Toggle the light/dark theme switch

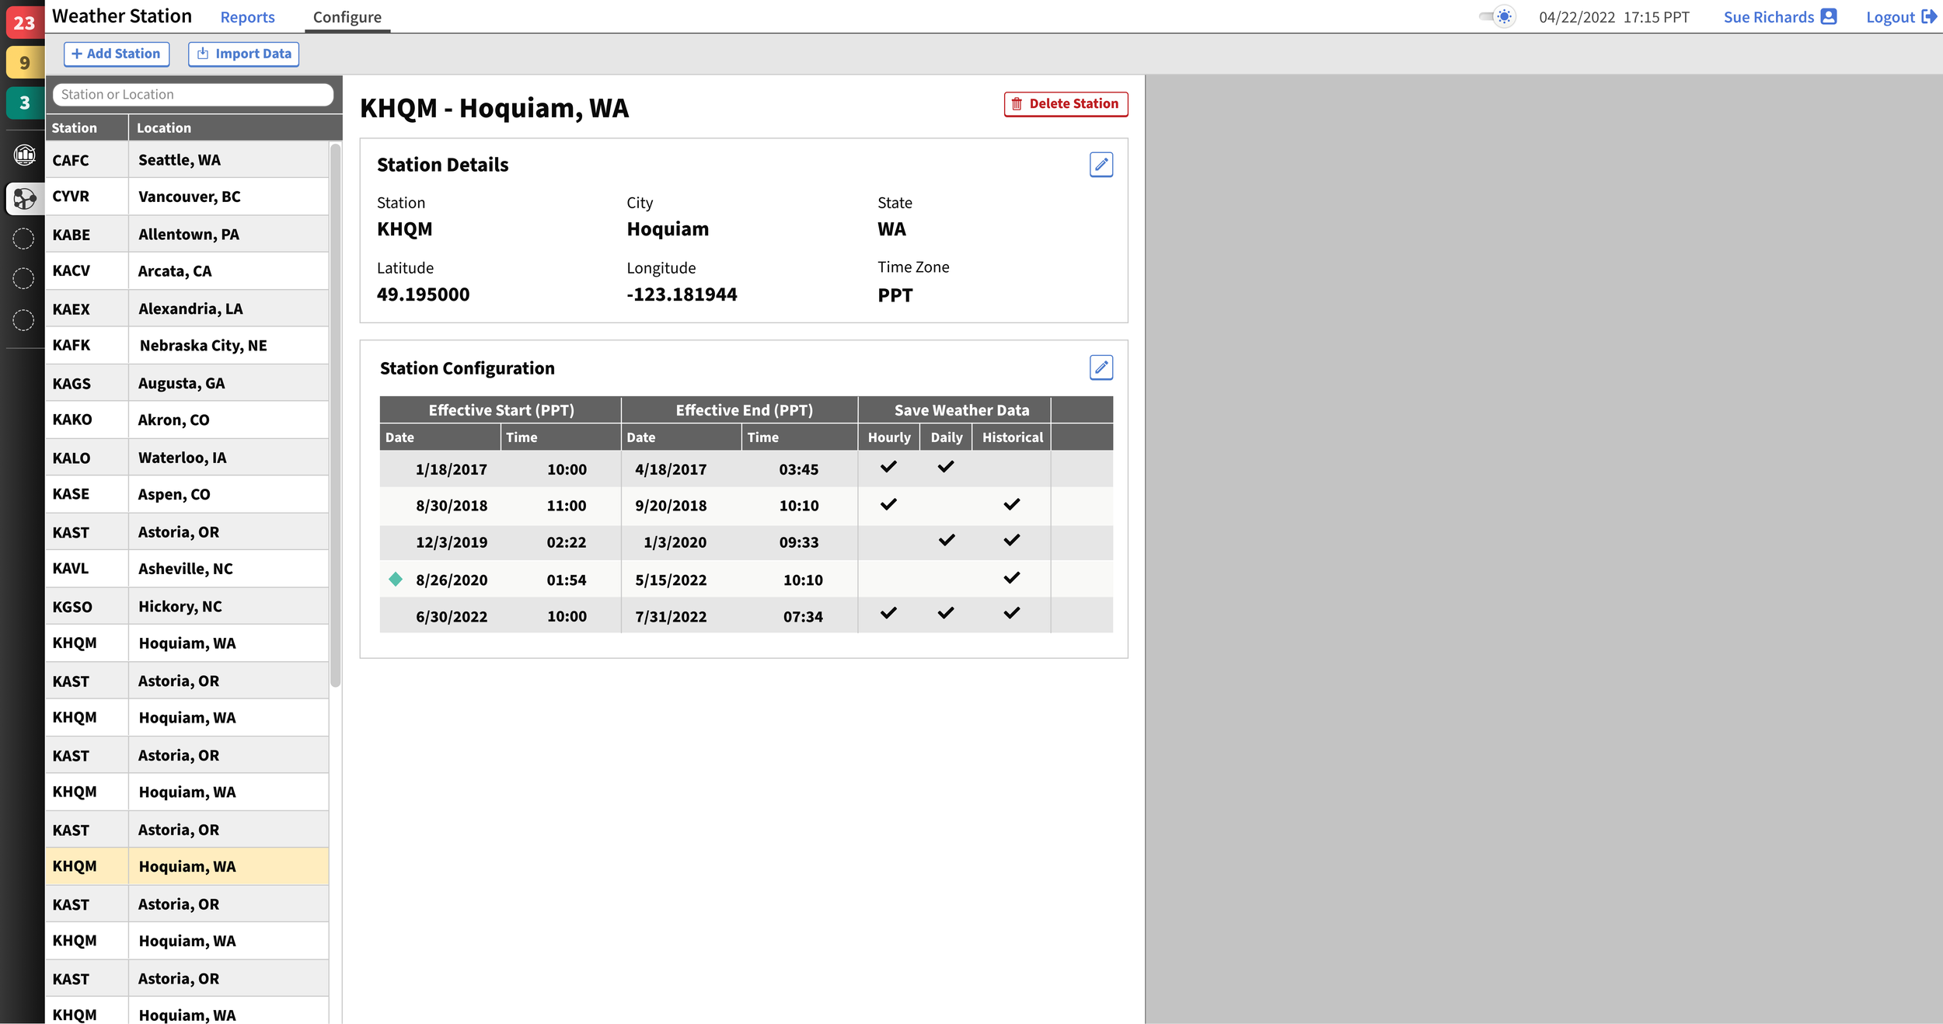[x=1498, y=16]
